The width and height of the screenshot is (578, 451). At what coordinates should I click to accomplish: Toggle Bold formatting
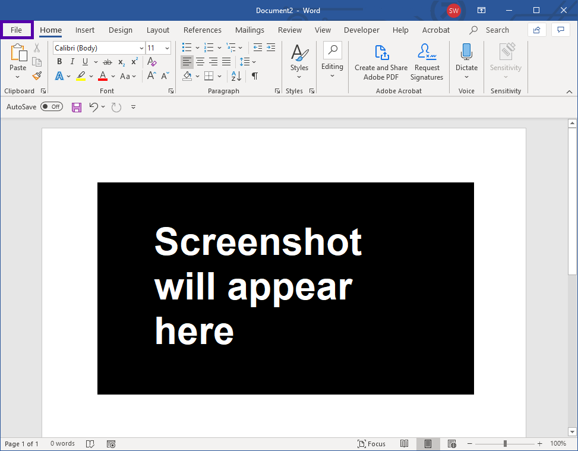click(x=59, y=62)
